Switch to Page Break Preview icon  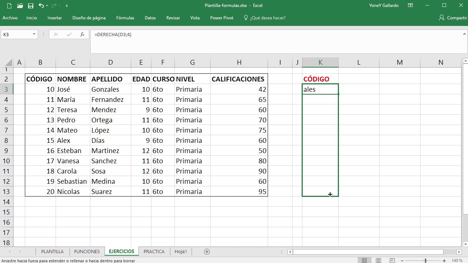tap(392, 260)
